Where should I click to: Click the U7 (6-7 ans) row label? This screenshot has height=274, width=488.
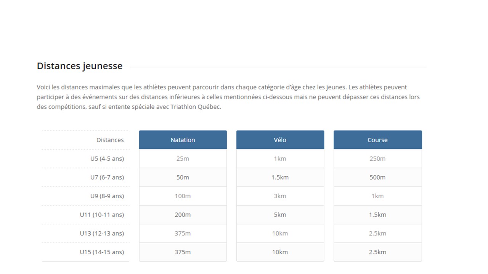click(x=107, y=177)
